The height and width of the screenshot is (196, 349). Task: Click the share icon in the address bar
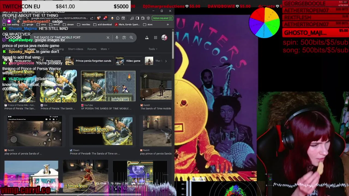tap(92, 18)
